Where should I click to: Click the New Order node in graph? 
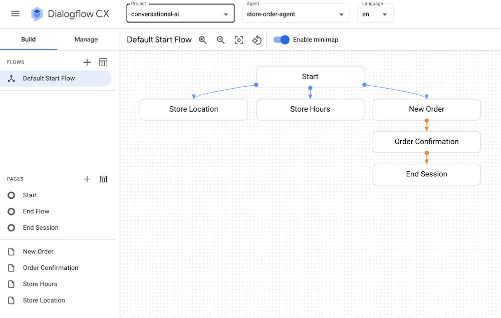coord(426,110)
